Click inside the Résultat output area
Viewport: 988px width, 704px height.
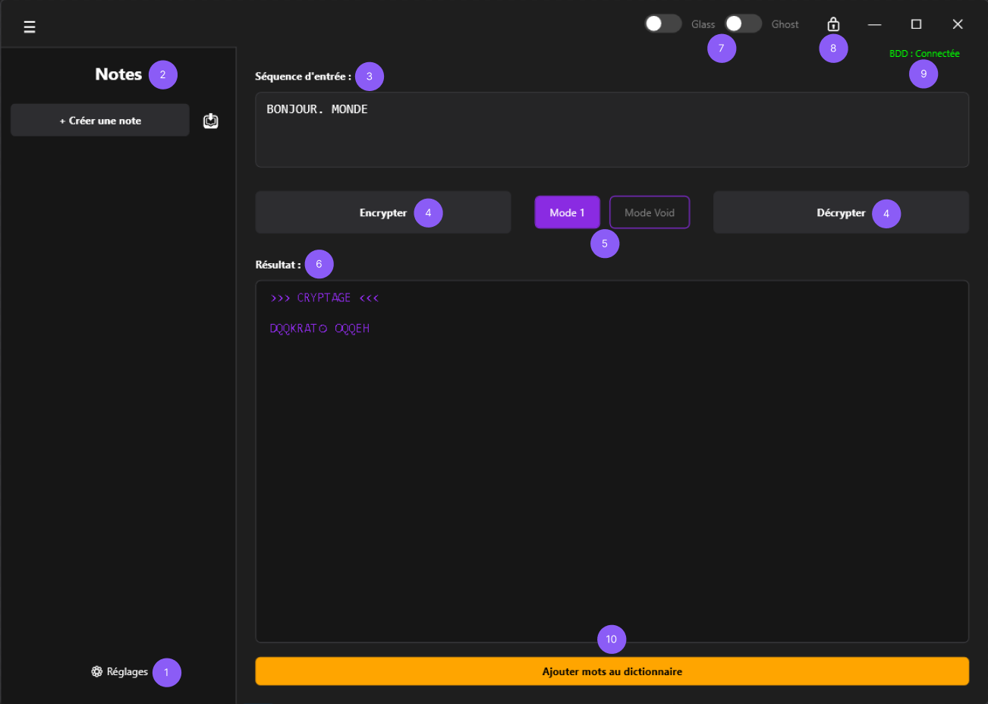click(612, 461)
